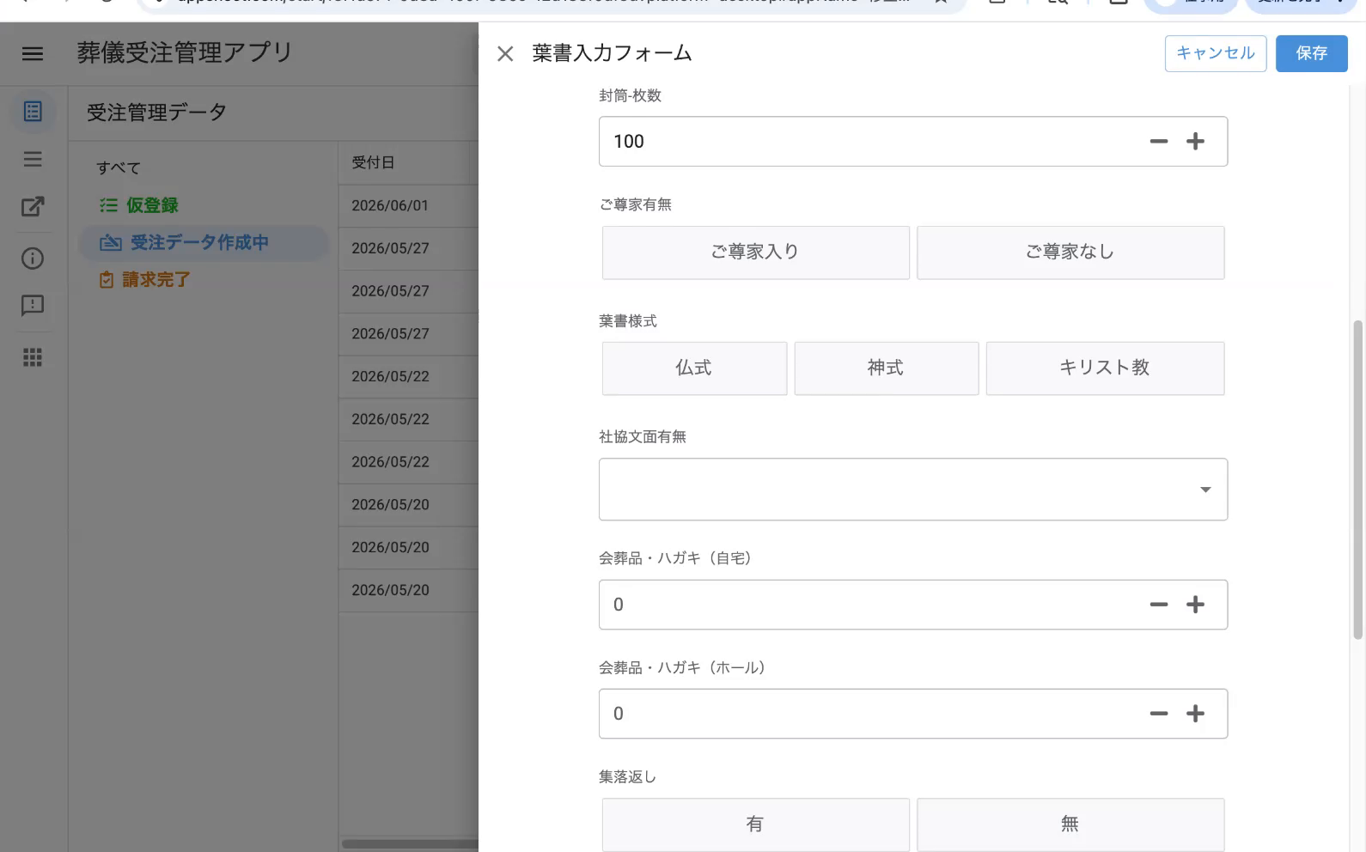The height and width of the screenshot is (852, 1366).
Task: Decrease 封筒-枚数 with the minus icon
Action: pos(1159,142)
